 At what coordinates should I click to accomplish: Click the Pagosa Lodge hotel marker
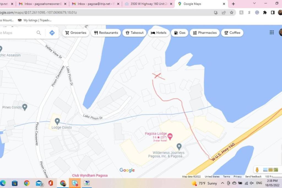[170, 136]
